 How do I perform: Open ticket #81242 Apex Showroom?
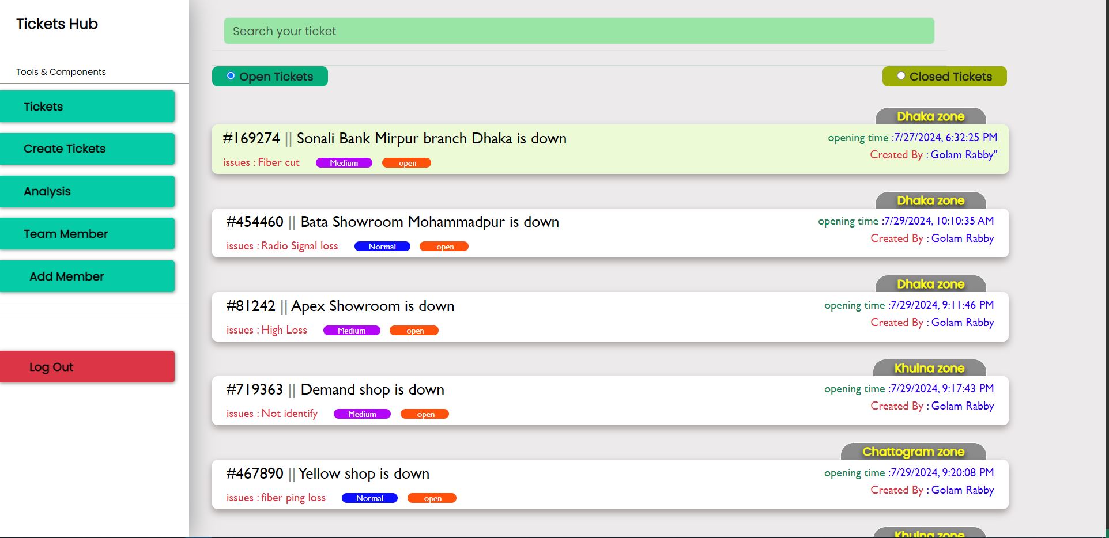point(372,306)
